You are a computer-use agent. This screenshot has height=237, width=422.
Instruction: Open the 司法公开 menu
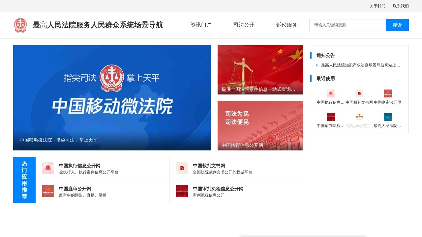point(244,25)
